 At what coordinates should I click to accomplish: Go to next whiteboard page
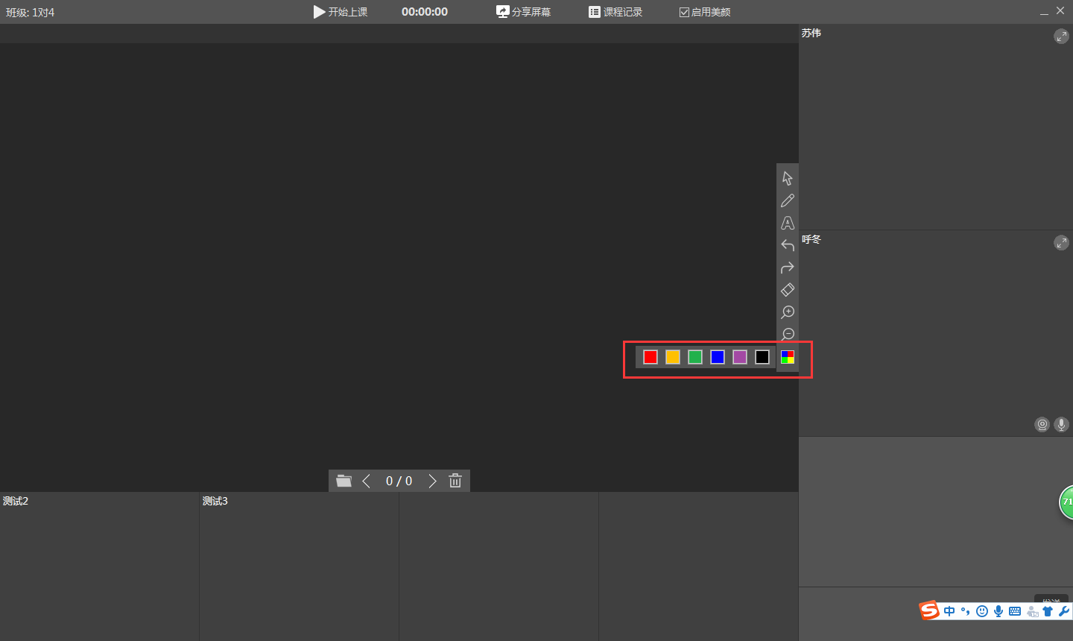432,481
